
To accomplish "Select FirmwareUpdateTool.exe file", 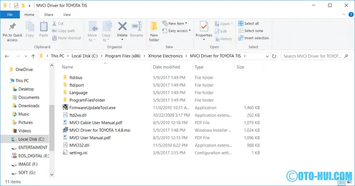I will click(x=92, y=108).
